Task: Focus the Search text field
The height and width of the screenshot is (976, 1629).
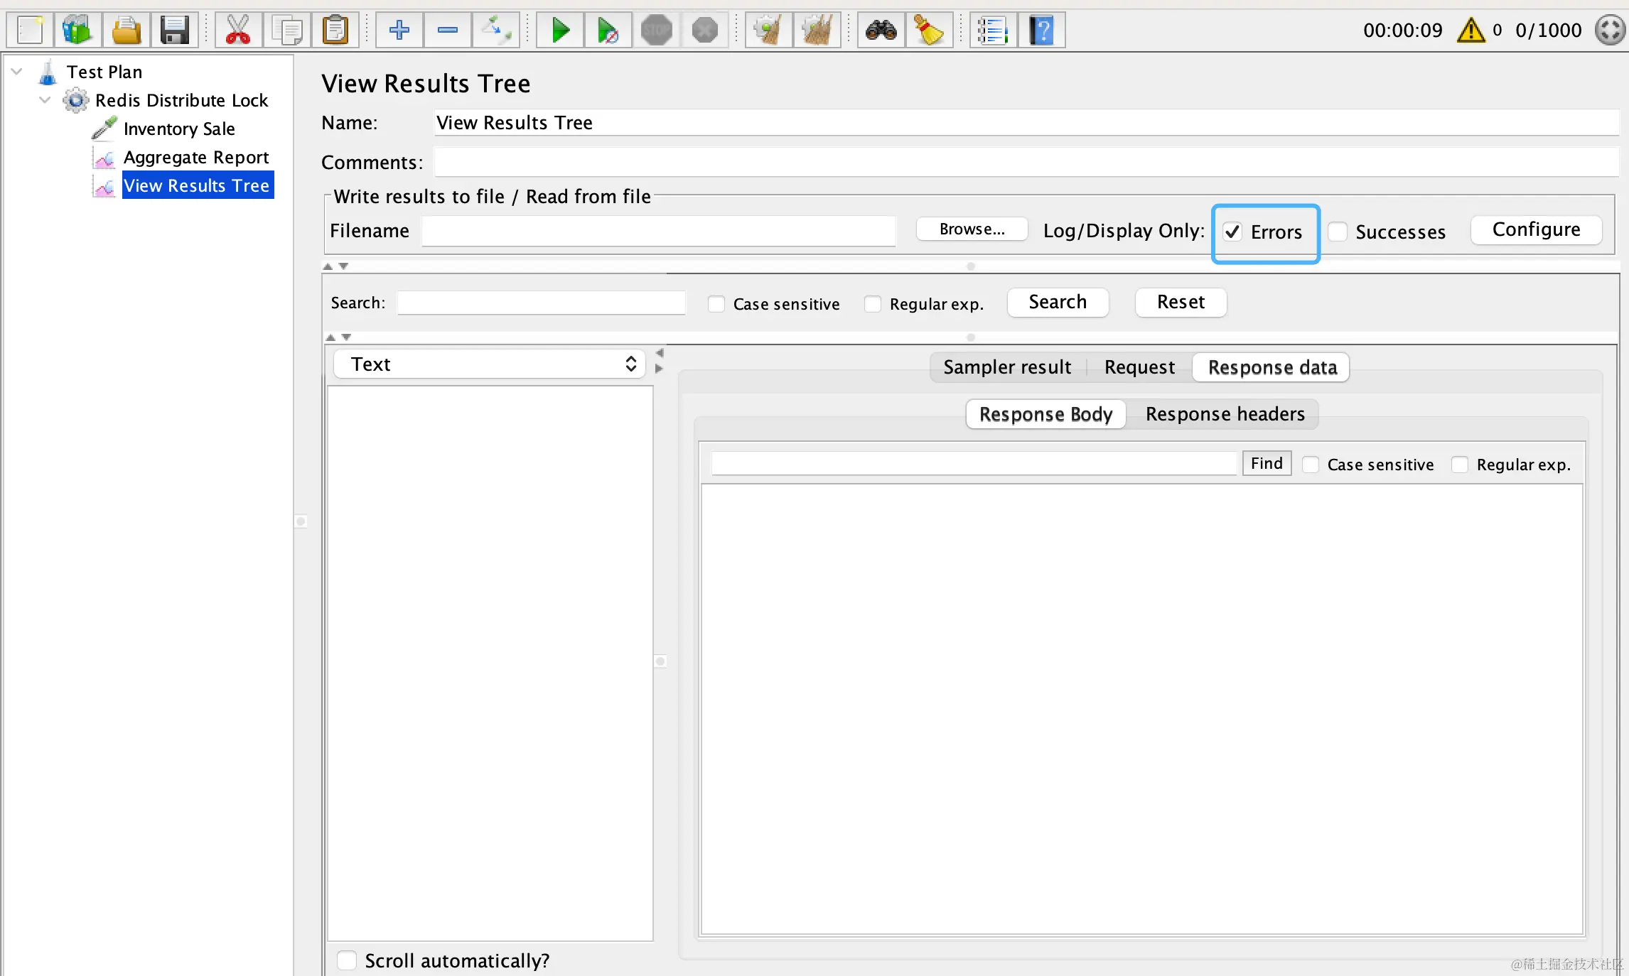Action: [x=541, y=303]
